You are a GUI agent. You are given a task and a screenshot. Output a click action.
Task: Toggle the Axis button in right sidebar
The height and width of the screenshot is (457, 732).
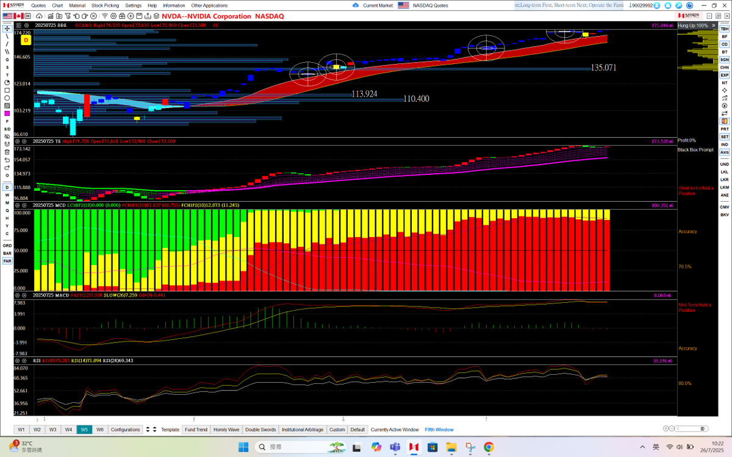pyautogui.click(x=725, y=152)
